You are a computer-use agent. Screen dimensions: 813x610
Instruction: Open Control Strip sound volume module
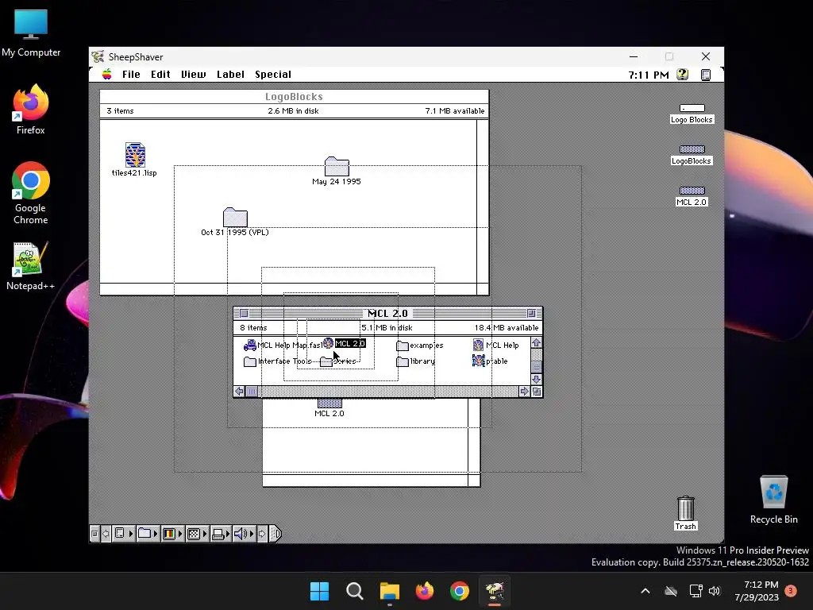coord(244,533)
